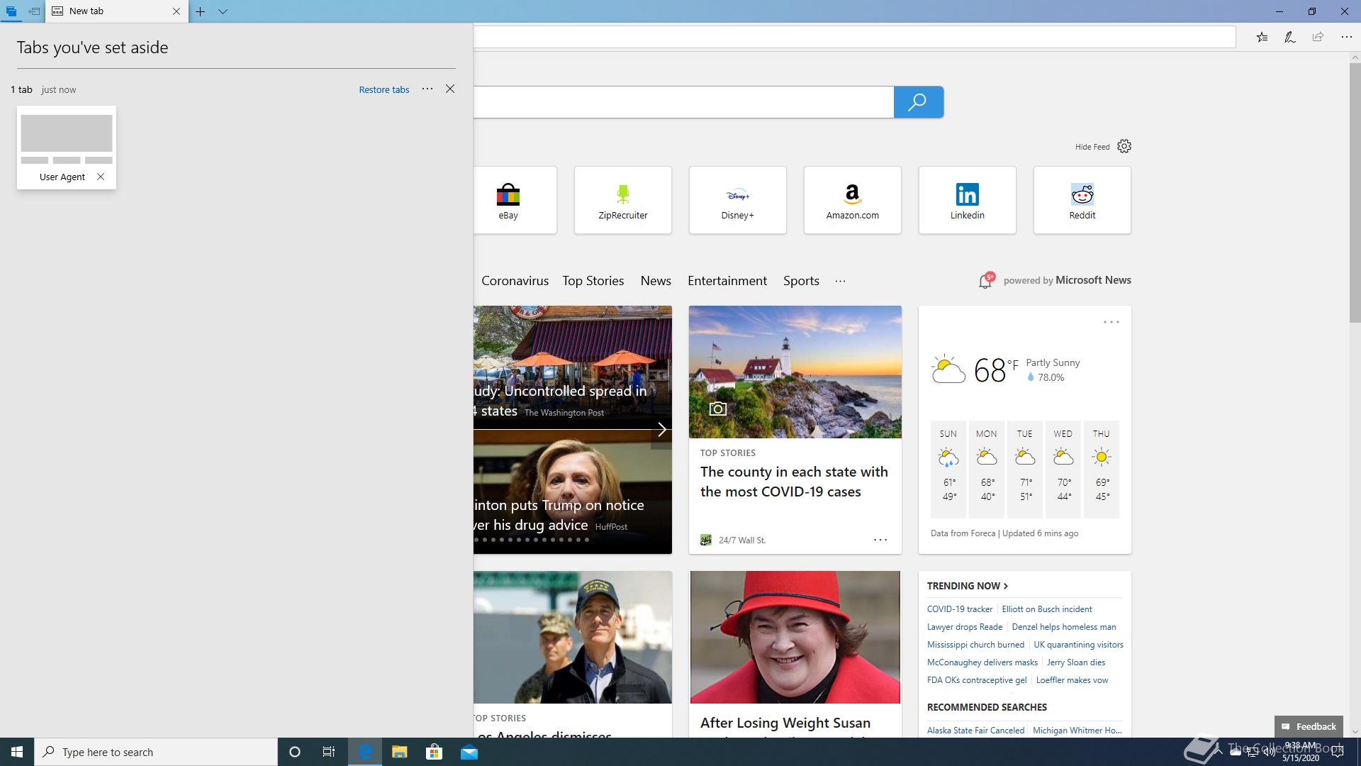The height and width of the screenshot is (766, 1361).
Task: Select the MON forecast day
Action: click(987, 469)
